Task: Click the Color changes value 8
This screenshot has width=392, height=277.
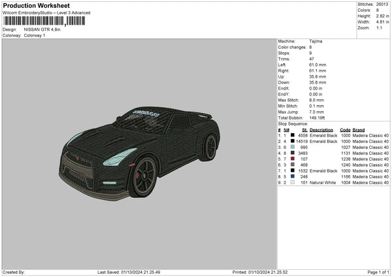Action: click(310, 47)
